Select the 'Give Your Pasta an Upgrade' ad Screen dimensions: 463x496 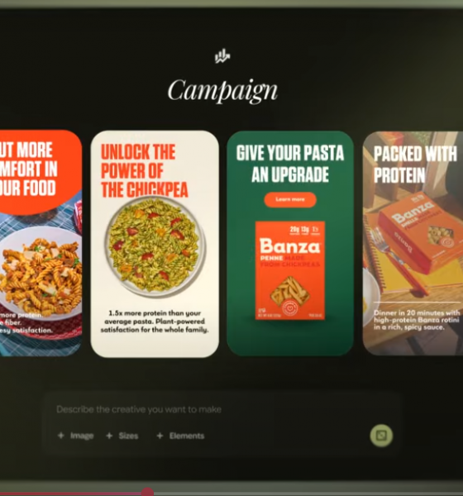pos(290,243)
